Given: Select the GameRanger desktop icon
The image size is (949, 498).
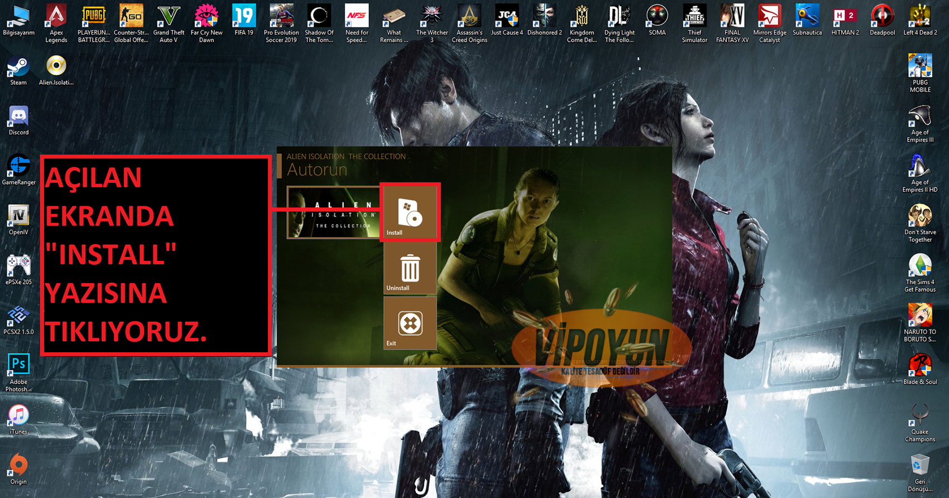Looking at the screenshot, I should pyautogui.click(x=18, y=170).
